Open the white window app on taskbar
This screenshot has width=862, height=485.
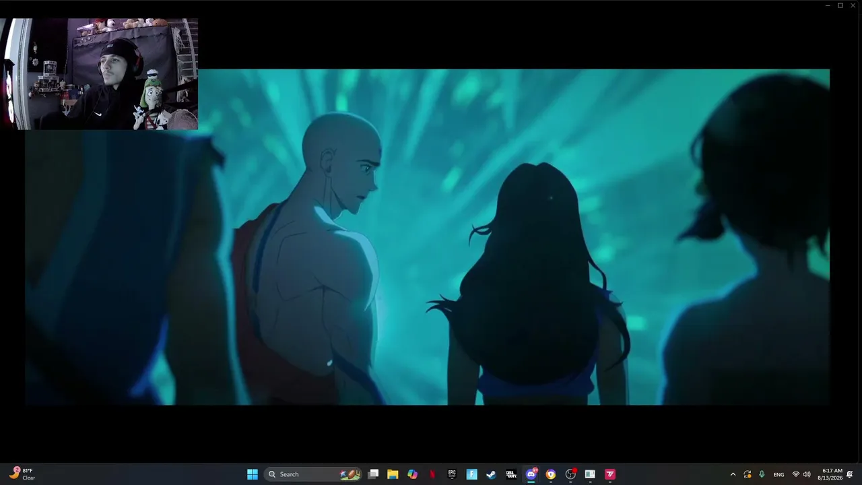tap(590, 474)
